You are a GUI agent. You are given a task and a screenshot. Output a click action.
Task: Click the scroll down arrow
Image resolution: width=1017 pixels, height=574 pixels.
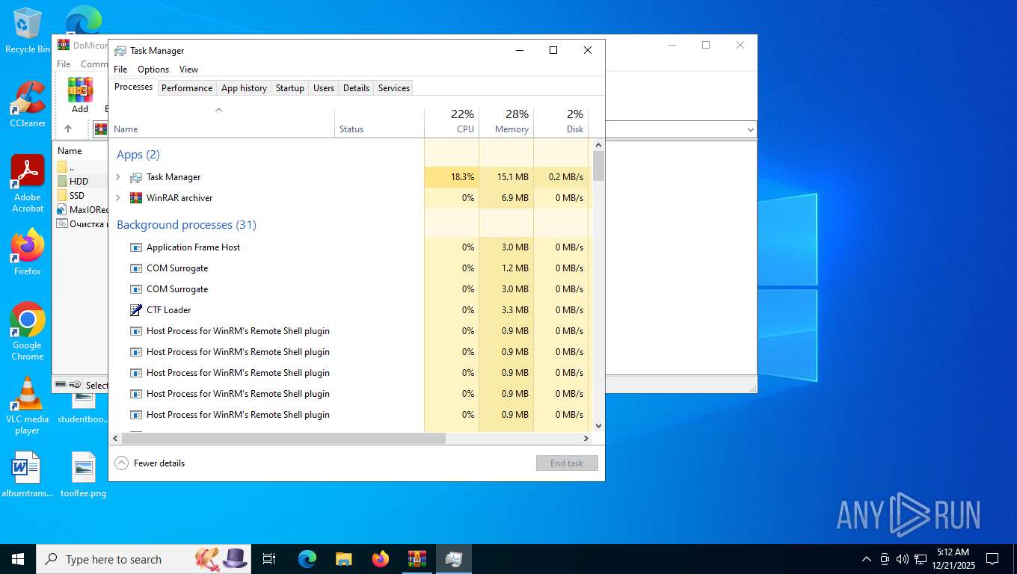(x=598, y=425)
